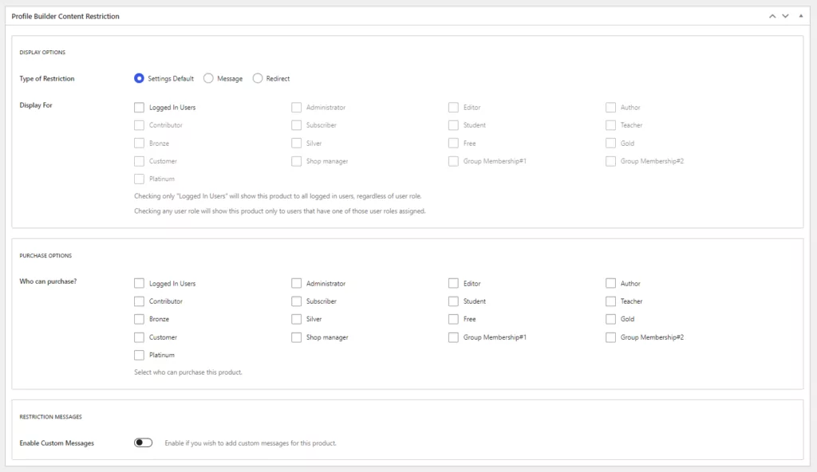
Task: Check Platinum under Who can purchase
Action: pos(139,355)
